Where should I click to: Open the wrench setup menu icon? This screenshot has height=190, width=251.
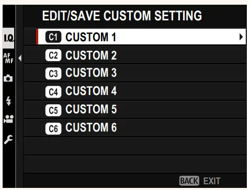(x=8, y=139)
